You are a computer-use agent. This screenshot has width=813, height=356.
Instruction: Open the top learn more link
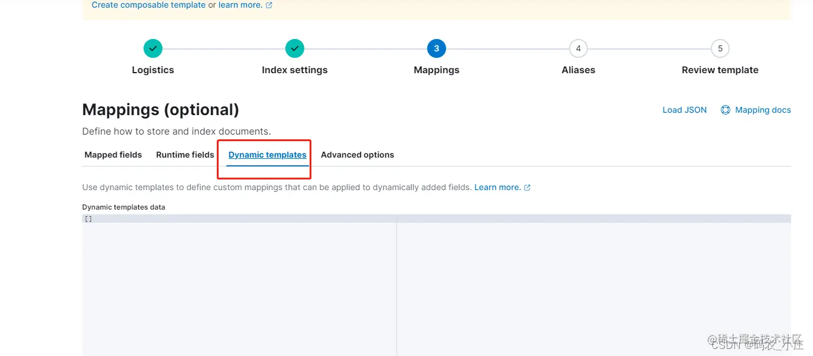tap(240, 5)
